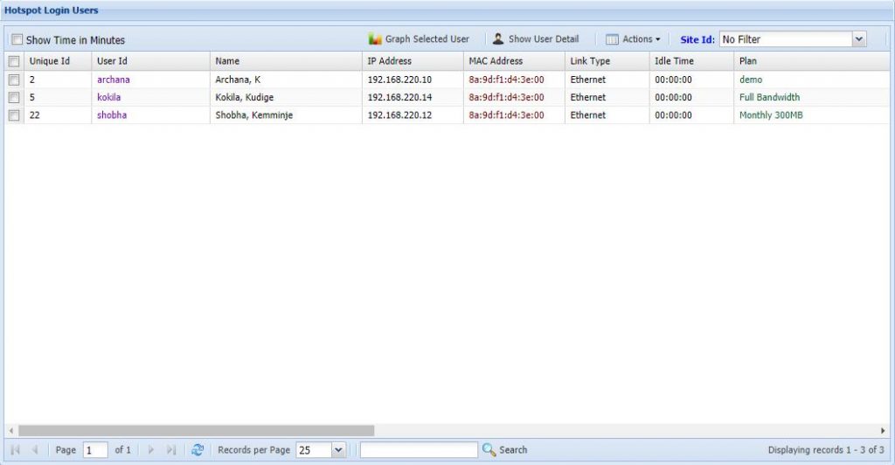
Task: Open the kokila user link
Action: click(x=109, y=97)
